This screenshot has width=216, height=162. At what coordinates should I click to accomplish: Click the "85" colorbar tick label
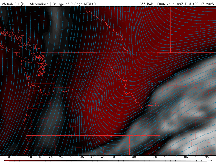coord(186,157)
